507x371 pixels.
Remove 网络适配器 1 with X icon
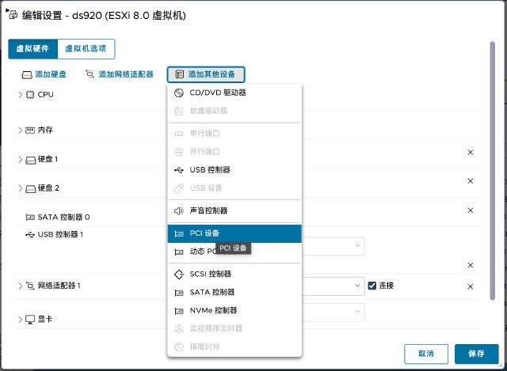470,286
